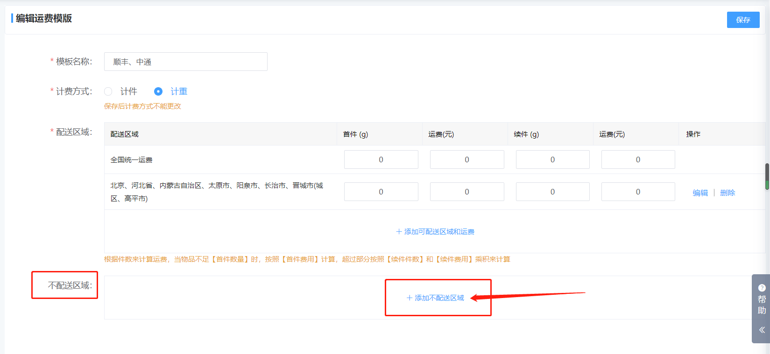This screenshot has width=770, height=354.
Task: Click the help question mark icon
Action: 762,288
